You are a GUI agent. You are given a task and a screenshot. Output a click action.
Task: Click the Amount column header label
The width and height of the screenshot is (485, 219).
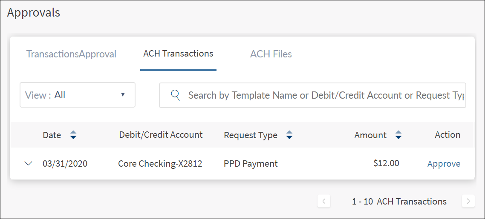pyautogui.click(x=370, y=135)
